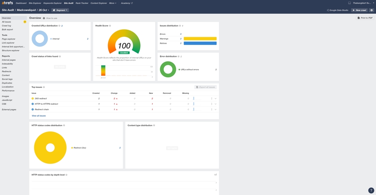Image resolution: width=376 pixels, height=195 pixels.
Task: Open Redirects report
Action: point(7,72)
